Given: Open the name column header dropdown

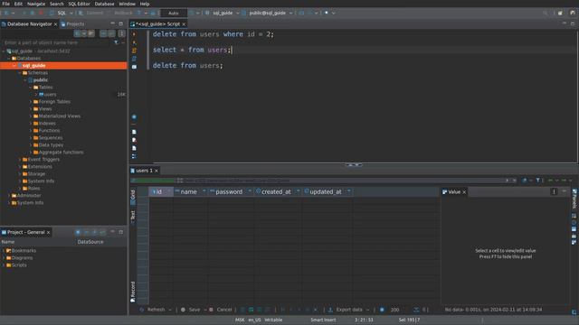Looking at the screenshot, I should [x=204, y=191].
